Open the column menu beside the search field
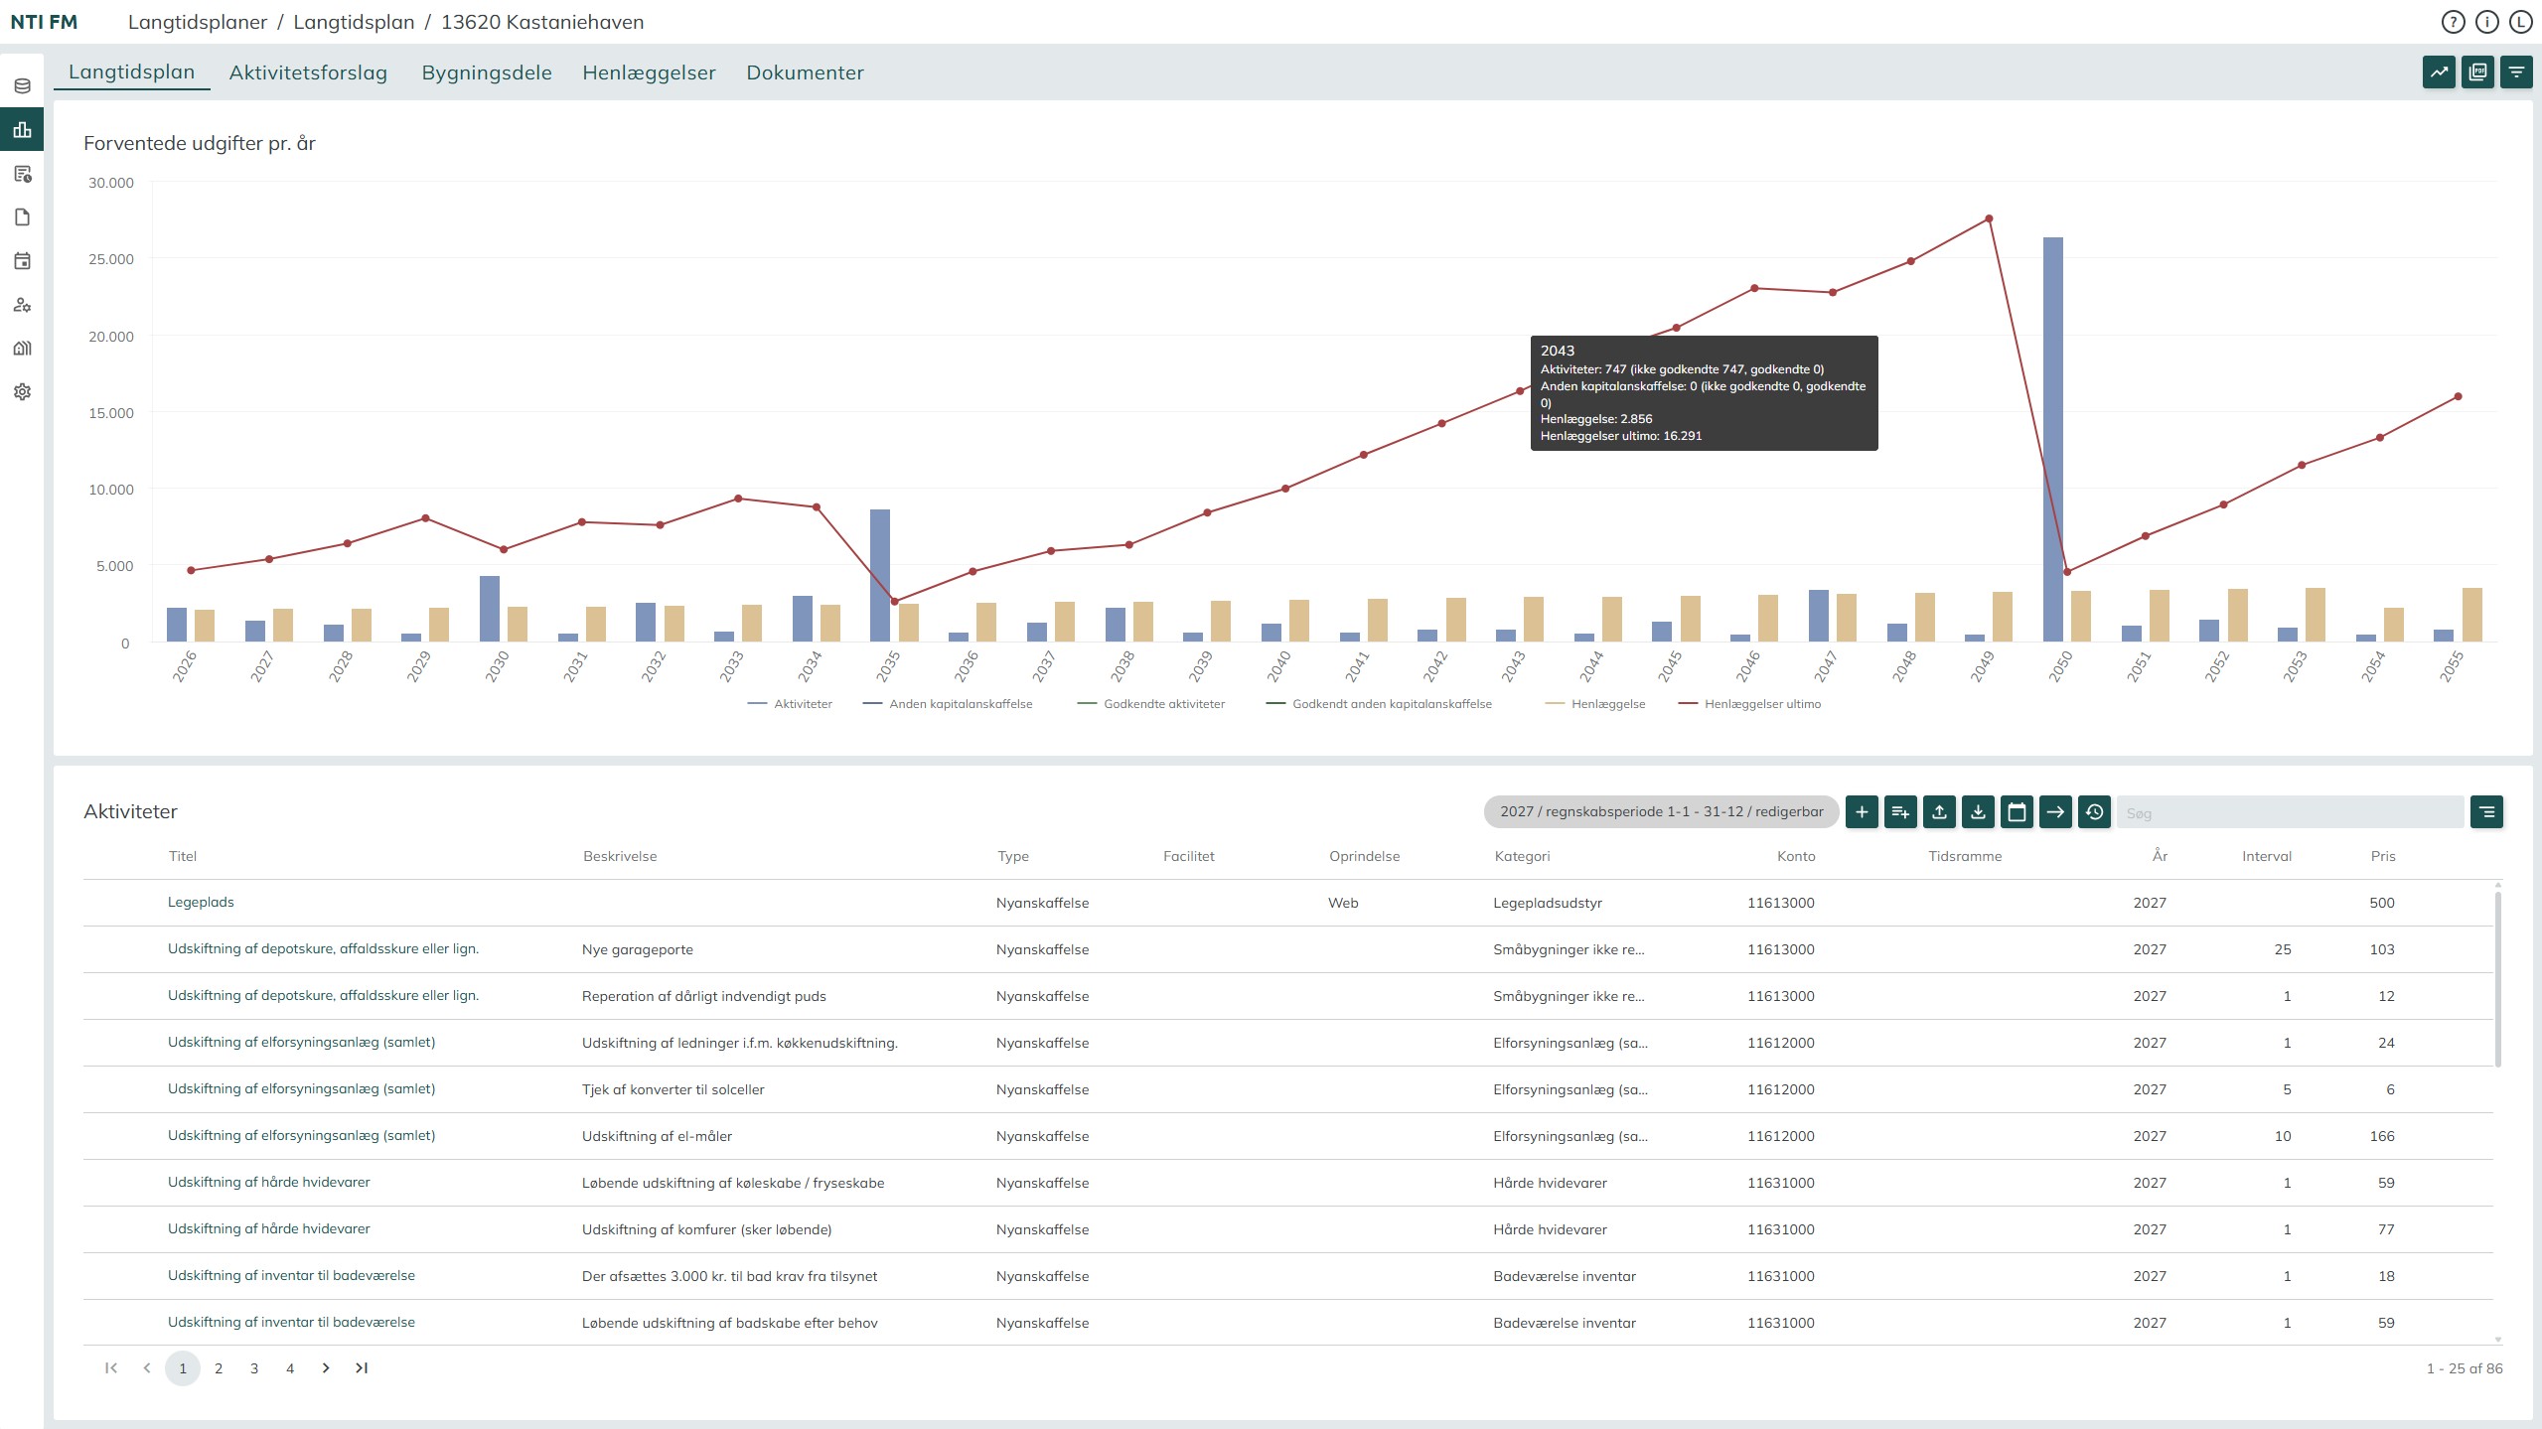2542x1429 pixels. pyautogui.click(x=2486, y=812)
